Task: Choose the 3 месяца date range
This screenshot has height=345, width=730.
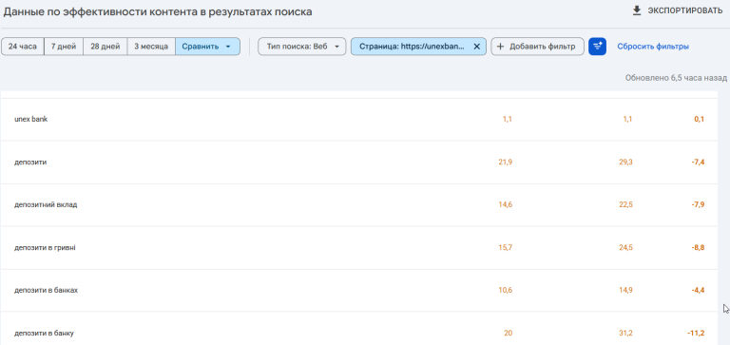Action: [151, 47]
